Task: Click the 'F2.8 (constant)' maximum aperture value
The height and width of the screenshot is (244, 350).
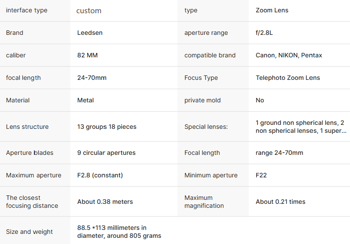Action: pos(100,175)
